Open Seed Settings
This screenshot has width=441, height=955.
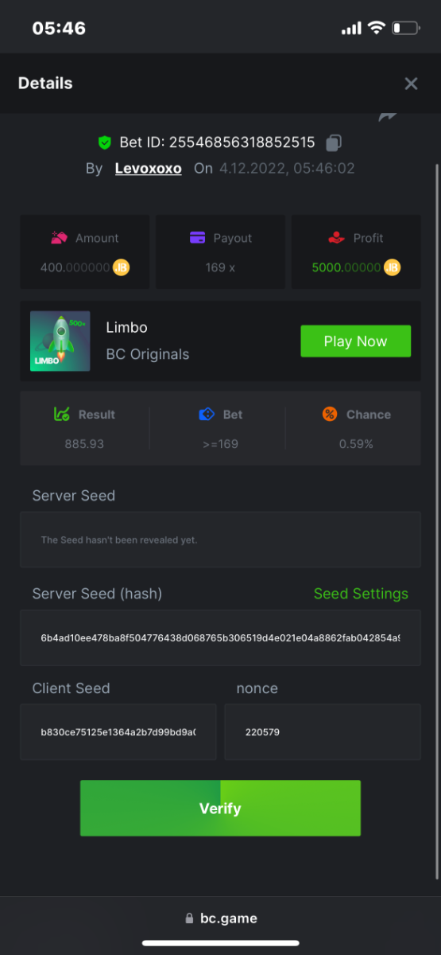(361, 594)
